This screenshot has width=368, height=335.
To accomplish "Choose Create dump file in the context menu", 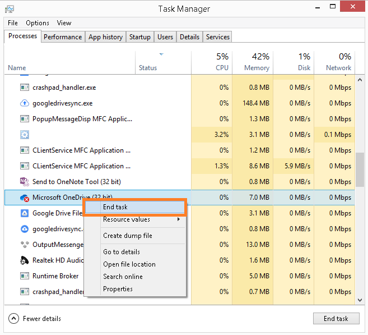I will pos(135,236).
